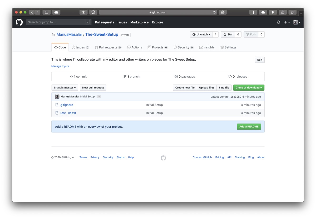This screenshot has height=218, width=316.
Task: Open Explore in top navigation
Action: [x=157, y=22]
